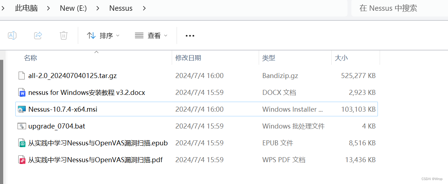Viewport: 448px width, 184px height.
Task: Click the bat row's modified date
Action: click(199, 126)
